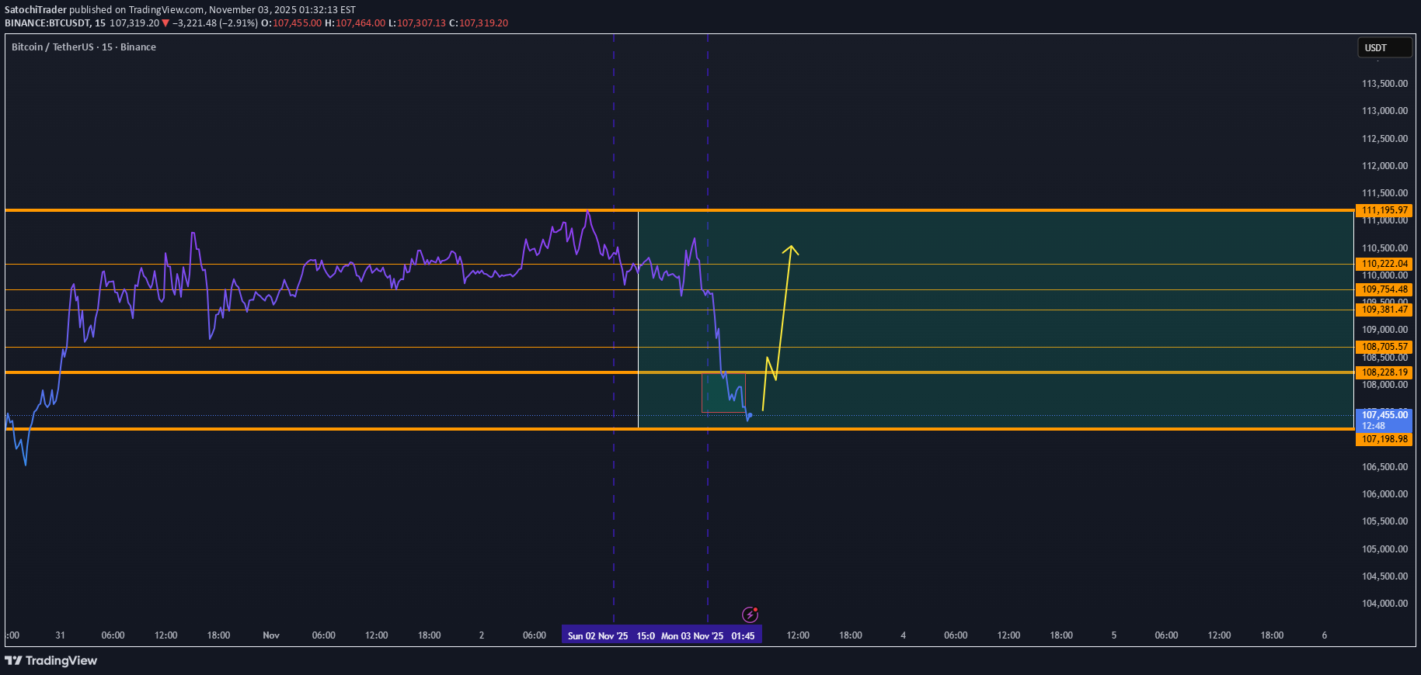
Task: Select the 111,195.97 price label
Action: click(1384, 210)
